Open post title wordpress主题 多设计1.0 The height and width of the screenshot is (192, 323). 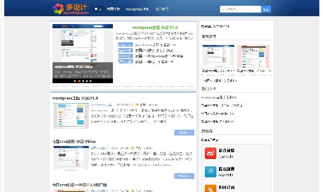click(75, 98)
